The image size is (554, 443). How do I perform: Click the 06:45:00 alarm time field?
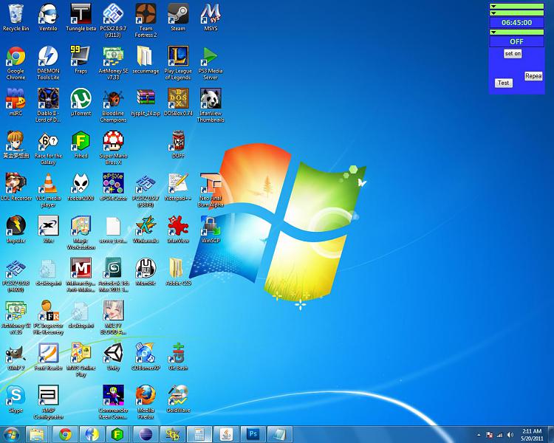tap(516, 23)
